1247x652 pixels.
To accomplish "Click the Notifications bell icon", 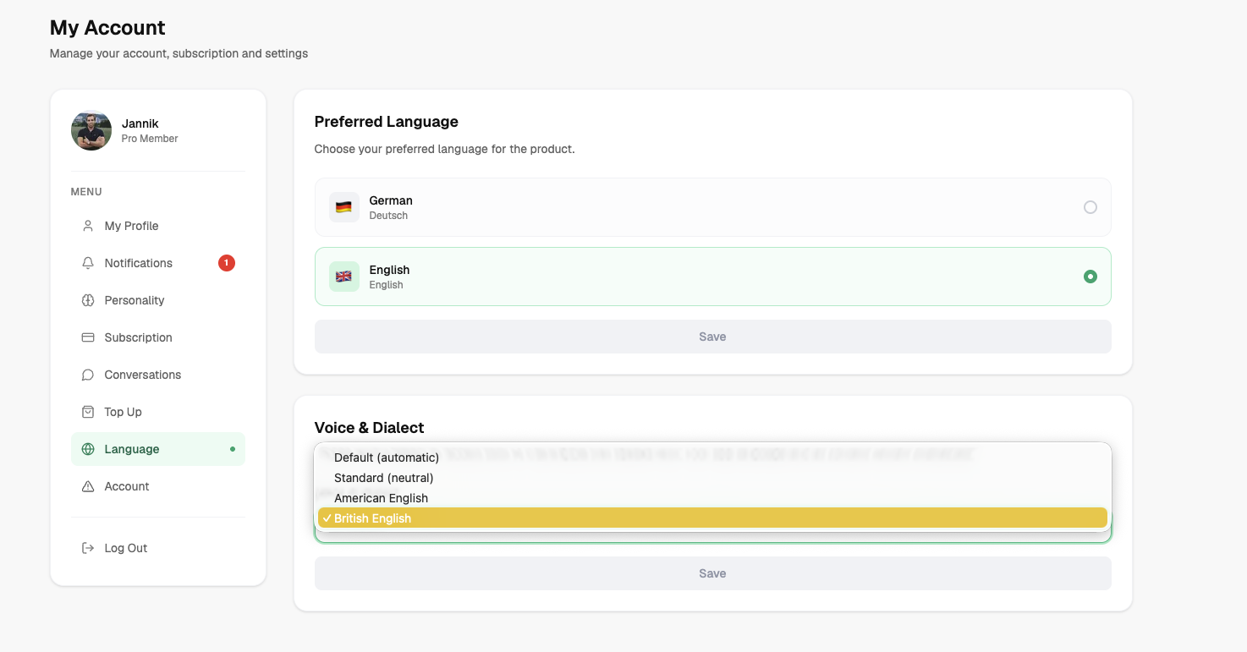I will tap(88, 263).
